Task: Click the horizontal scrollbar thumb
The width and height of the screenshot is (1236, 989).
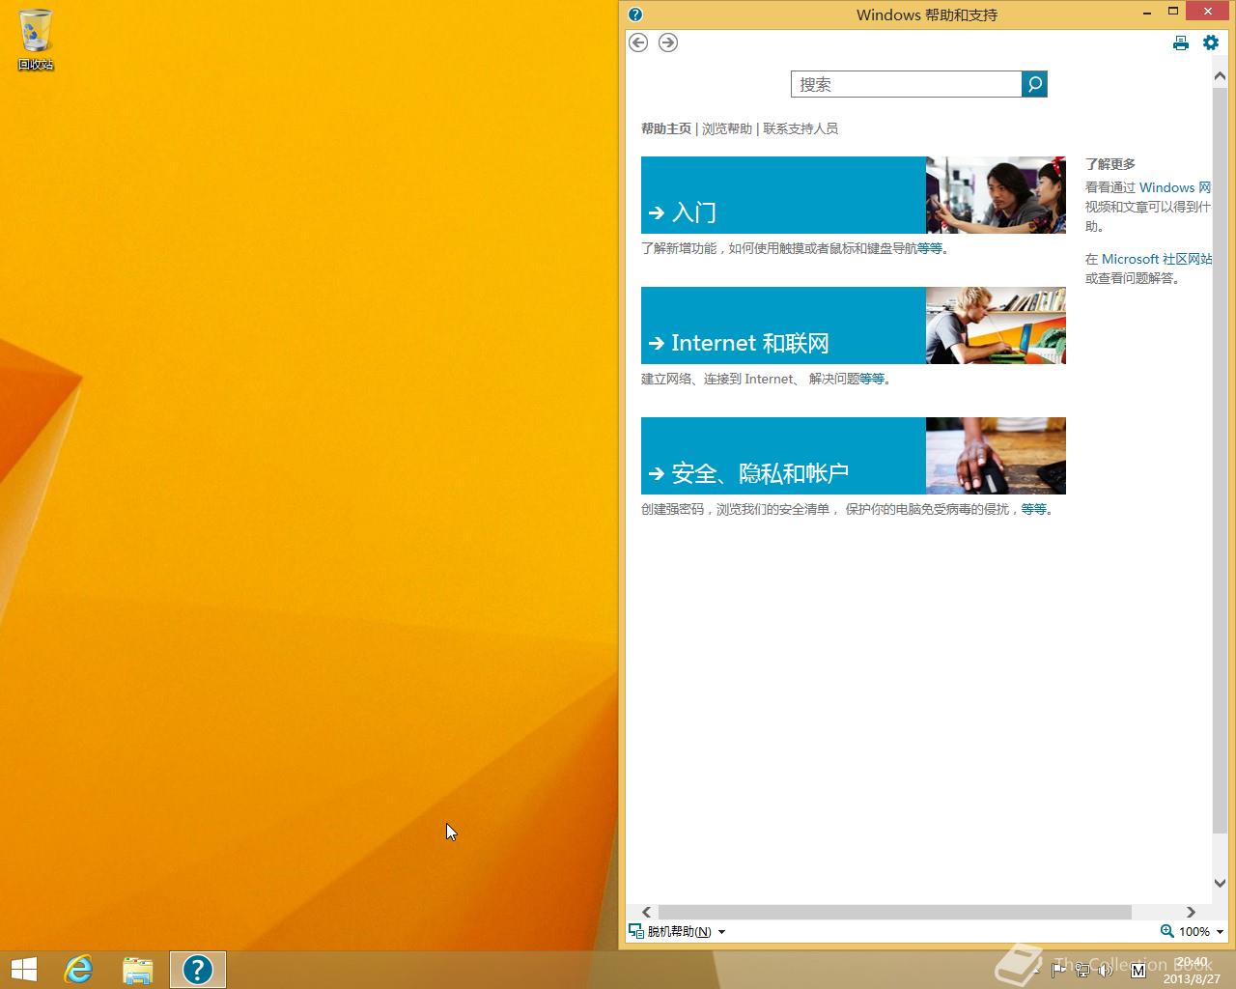Action: [x=894, y=912]
